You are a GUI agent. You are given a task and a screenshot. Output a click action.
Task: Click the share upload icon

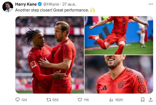coord(150,100)
